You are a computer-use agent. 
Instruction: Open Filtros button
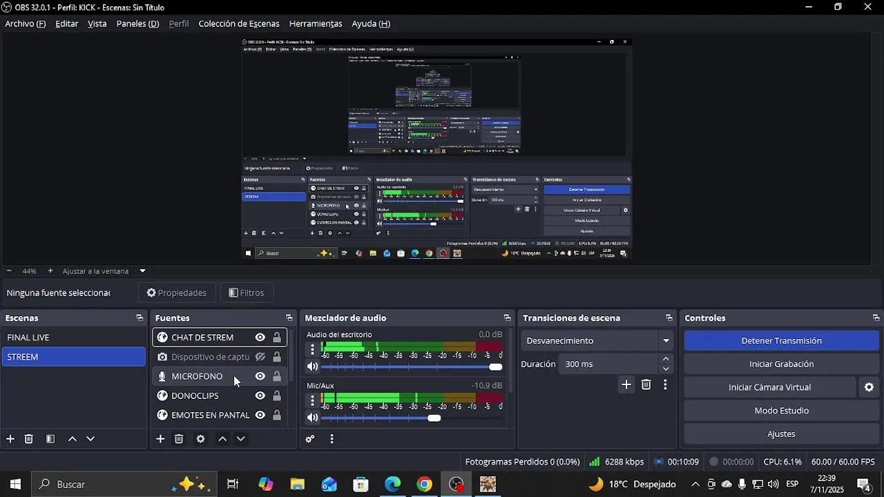click(246, 293)
